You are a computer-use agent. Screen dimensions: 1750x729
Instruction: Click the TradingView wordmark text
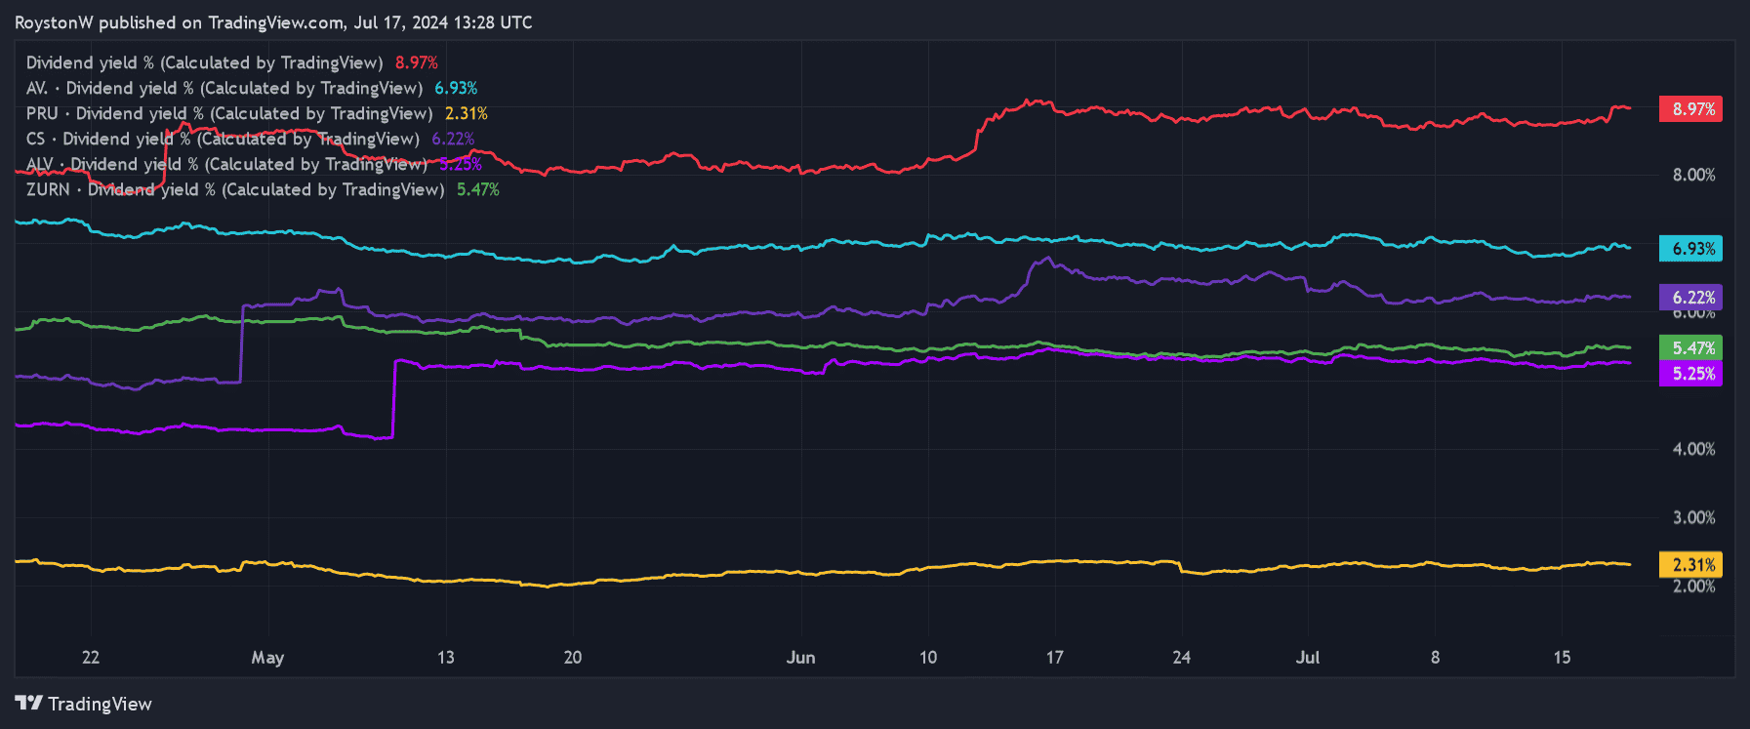click(x=100, y=704)
